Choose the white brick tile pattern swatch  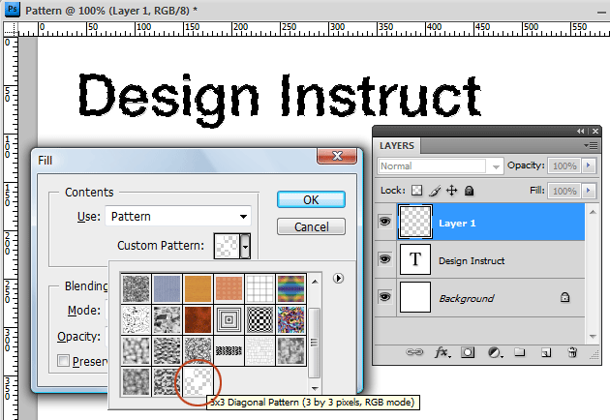[259, 350]
